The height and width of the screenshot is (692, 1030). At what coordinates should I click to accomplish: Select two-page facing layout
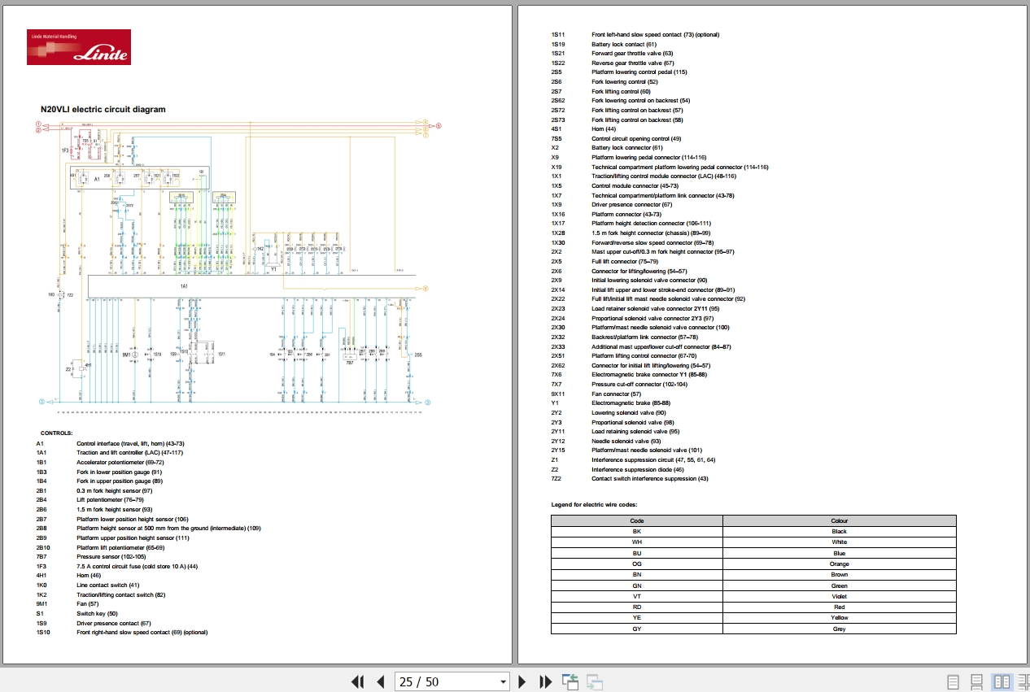click(x=1002, y=681)
